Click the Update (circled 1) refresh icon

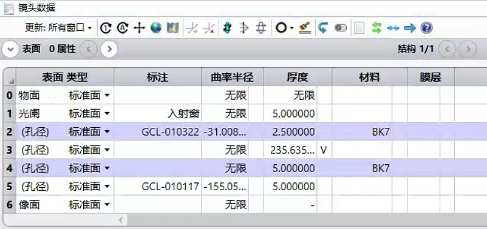pos(106,28)
